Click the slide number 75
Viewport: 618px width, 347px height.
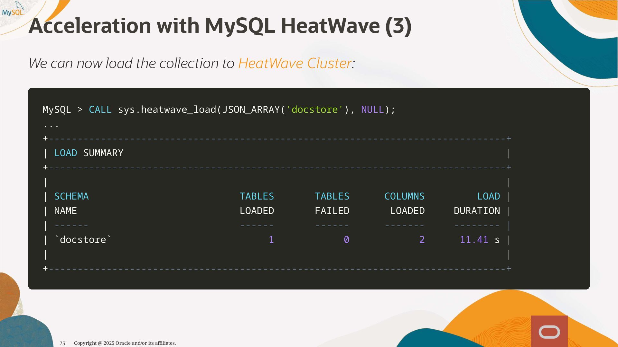coord(62,343)
